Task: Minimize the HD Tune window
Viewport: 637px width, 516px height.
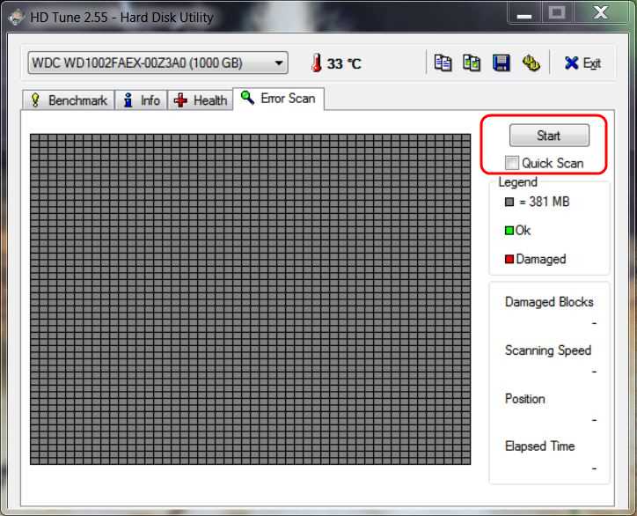Action: click(524, 14)
